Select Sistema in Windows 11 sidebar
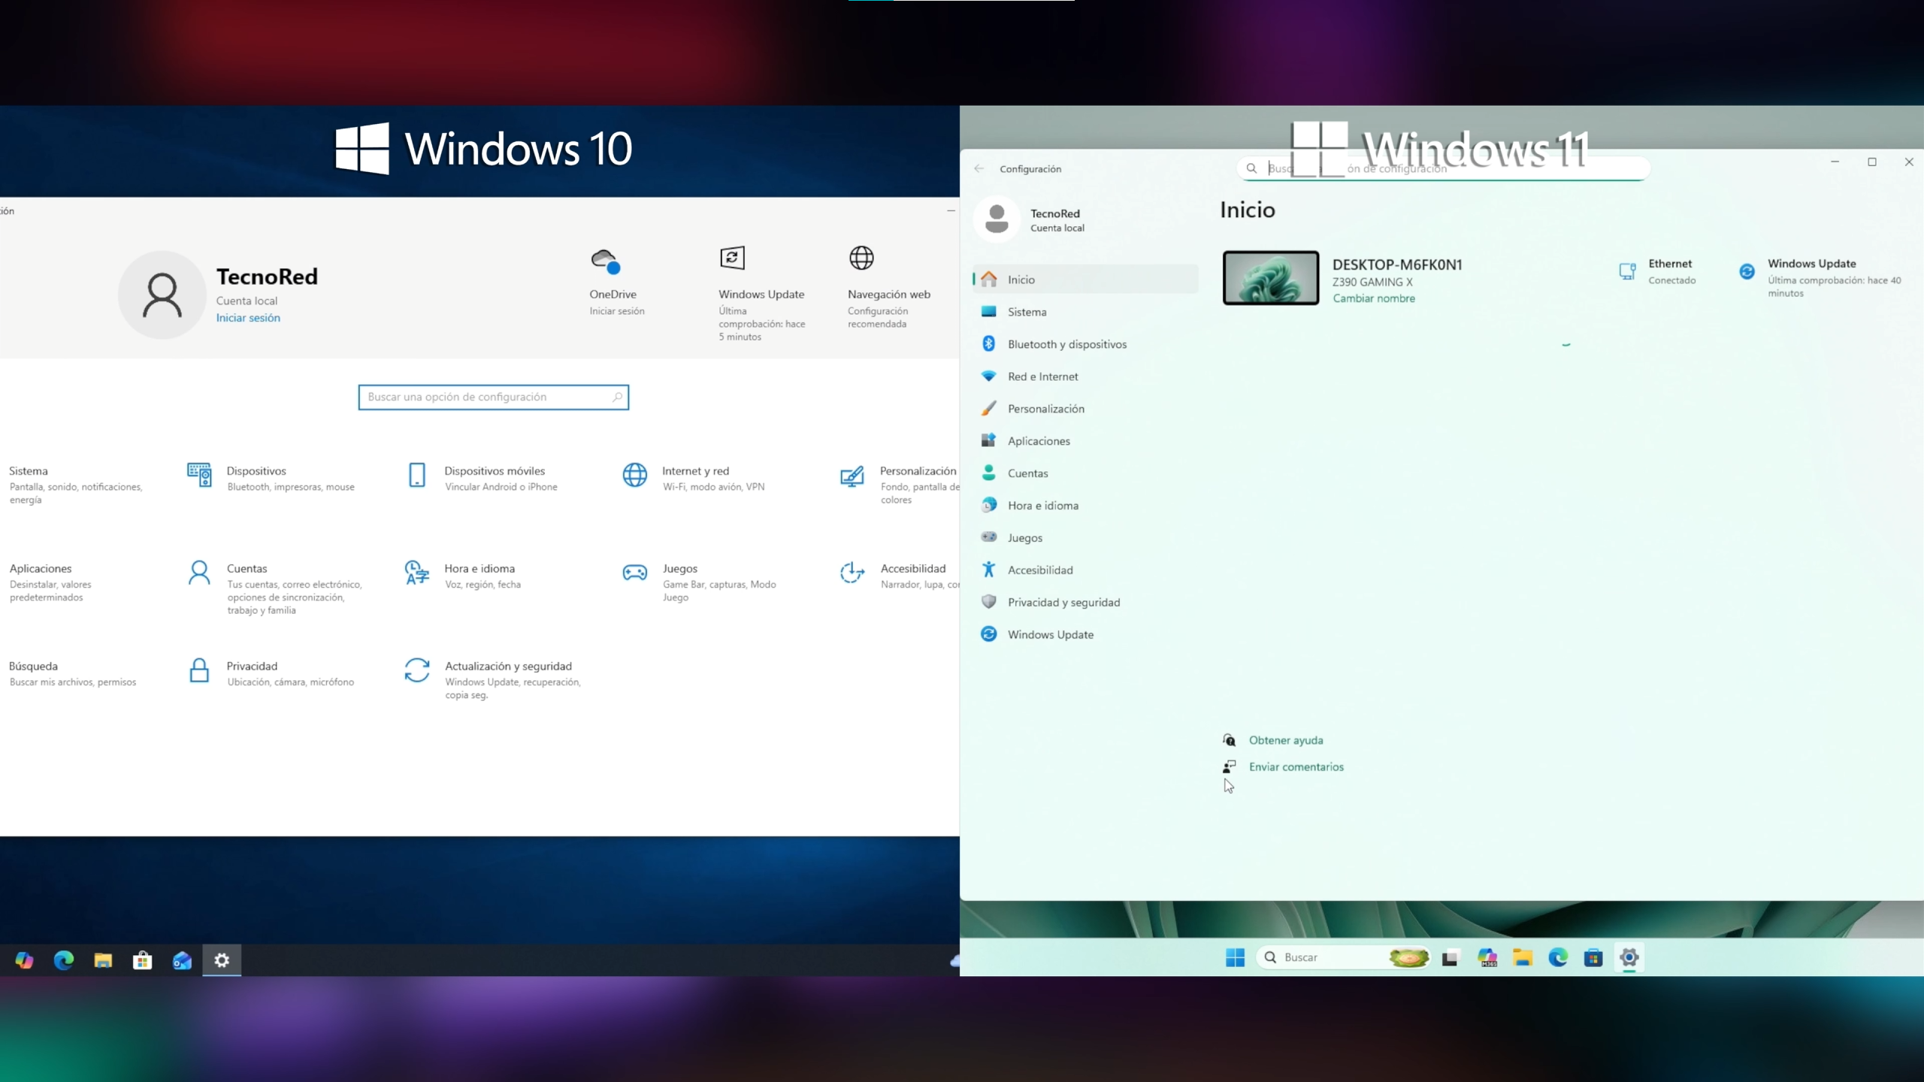This screenshot has width=1924, height=1082. [x=1085, y=312]
